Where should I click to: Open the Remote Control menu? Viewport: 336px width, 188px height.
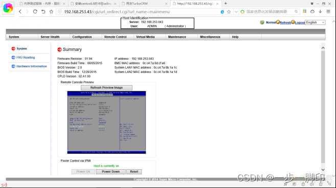pos(115,37)
